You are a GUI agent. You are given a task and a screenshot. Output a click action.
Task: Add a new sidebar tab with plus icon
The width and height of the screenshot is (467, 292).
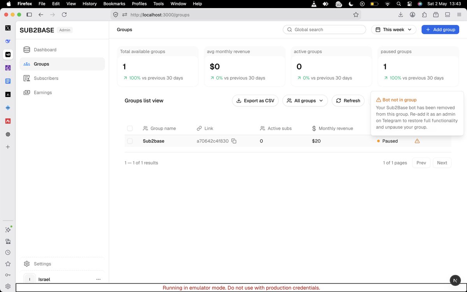8,147
